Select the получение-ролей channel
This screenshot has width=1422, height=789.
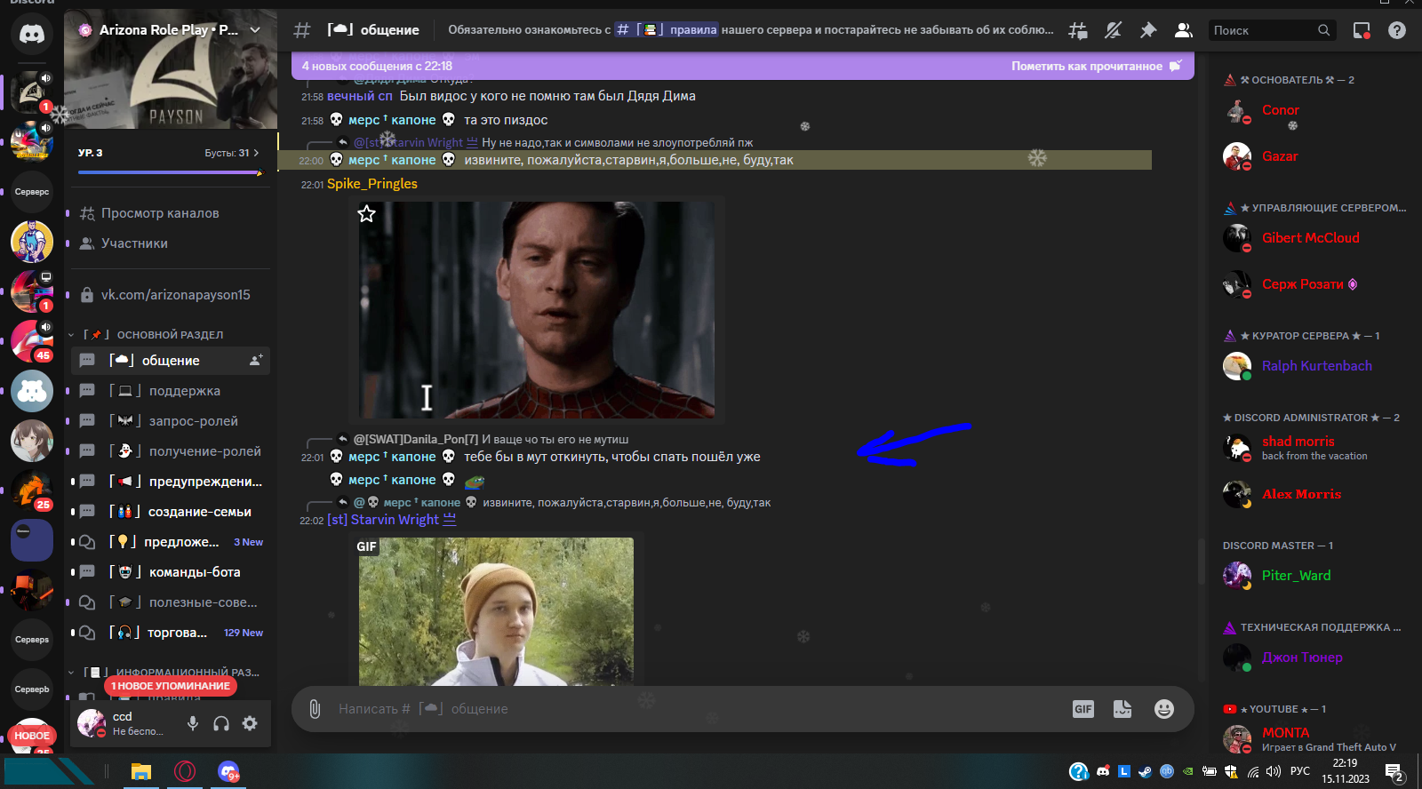pyautogui.click(x=169, y=451)
